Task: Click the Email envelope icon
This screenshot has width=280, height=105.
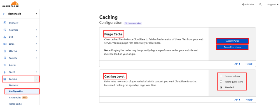Action: [x=5, y=44]
